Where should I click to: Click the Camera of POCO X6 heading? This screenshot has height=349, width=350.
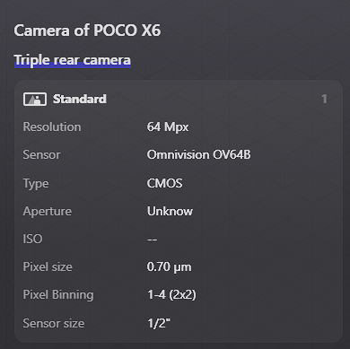click(87, 31)
